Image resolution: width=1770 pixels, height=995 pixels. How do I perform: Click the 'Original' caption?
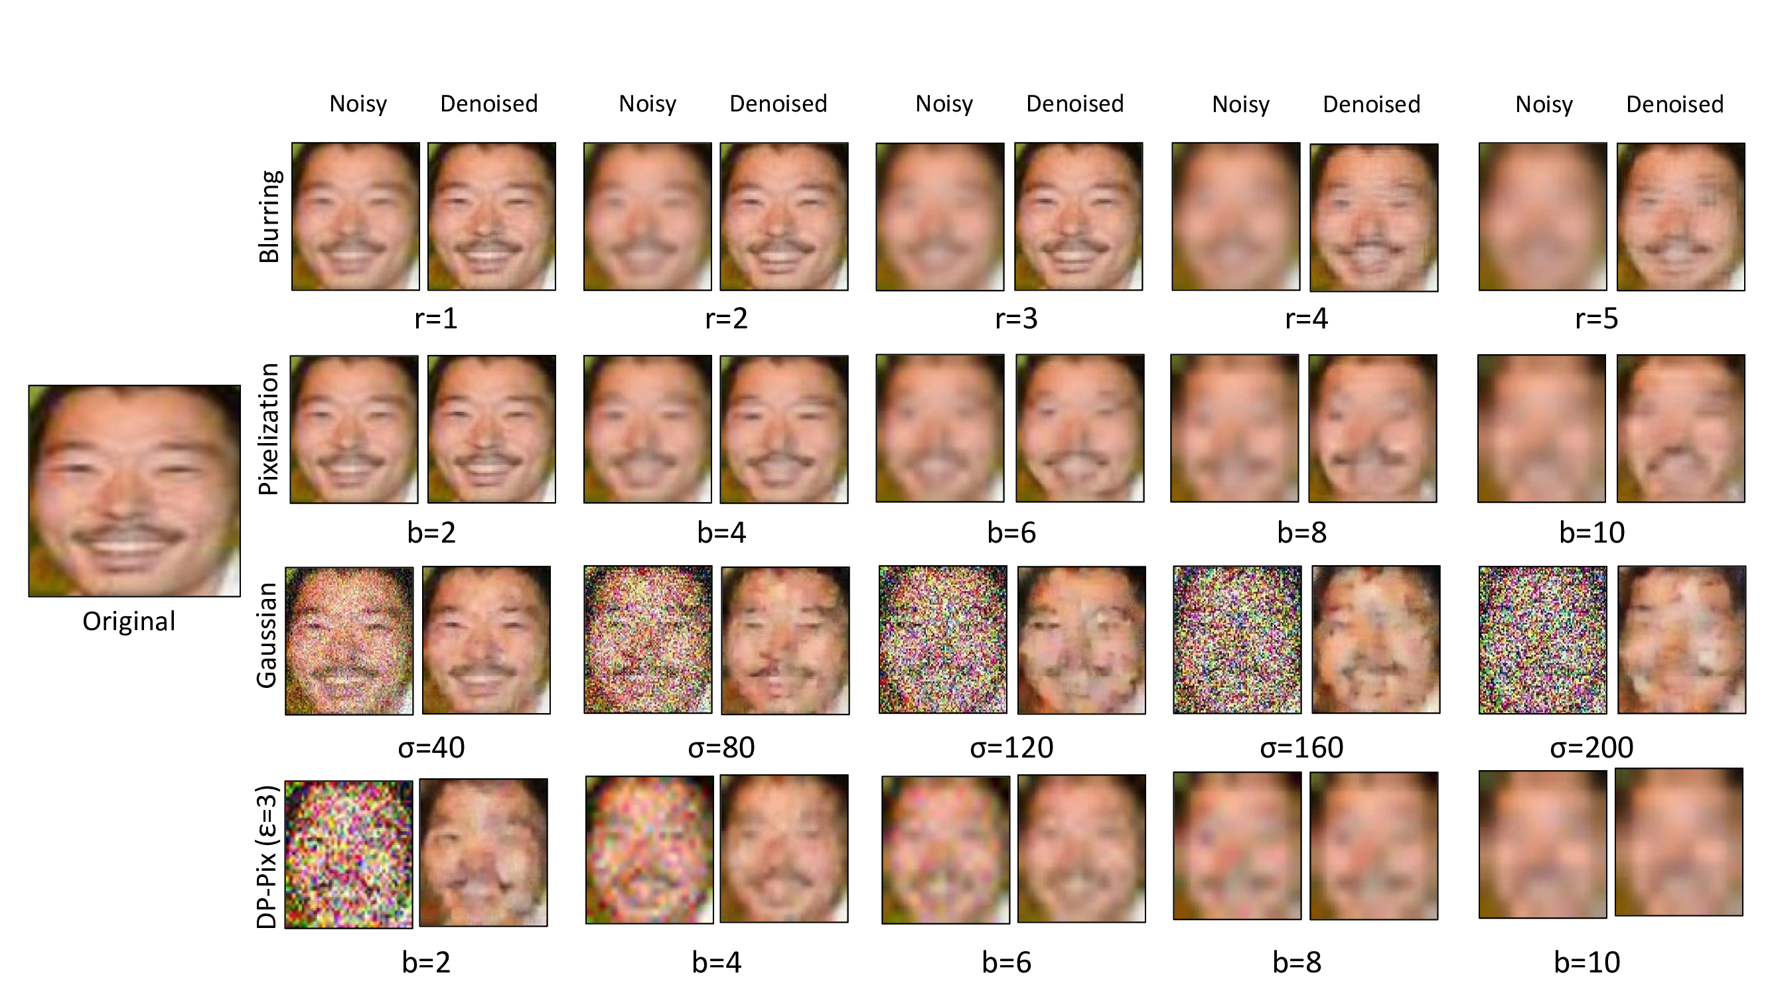(129, 622)
